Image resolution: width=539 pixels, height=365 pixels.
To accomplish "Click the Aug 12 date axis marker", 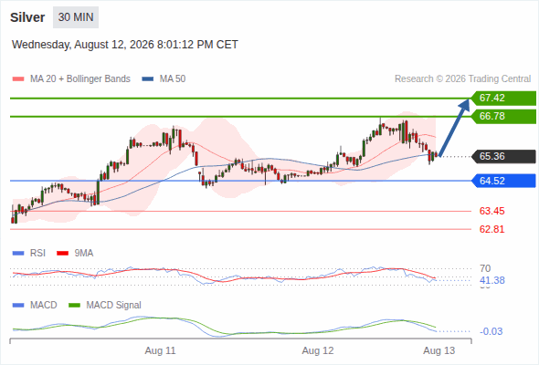I will pyautogui.click(x=318, y=351).
